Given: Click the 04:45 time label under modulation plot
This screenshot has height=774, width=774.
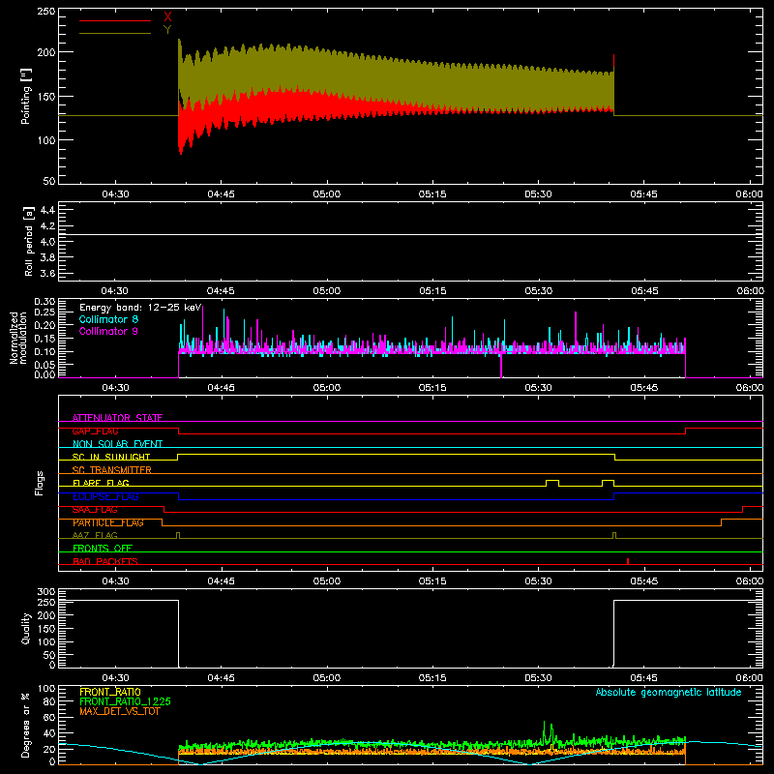Looking at the screenshot, I should point(221,388).
